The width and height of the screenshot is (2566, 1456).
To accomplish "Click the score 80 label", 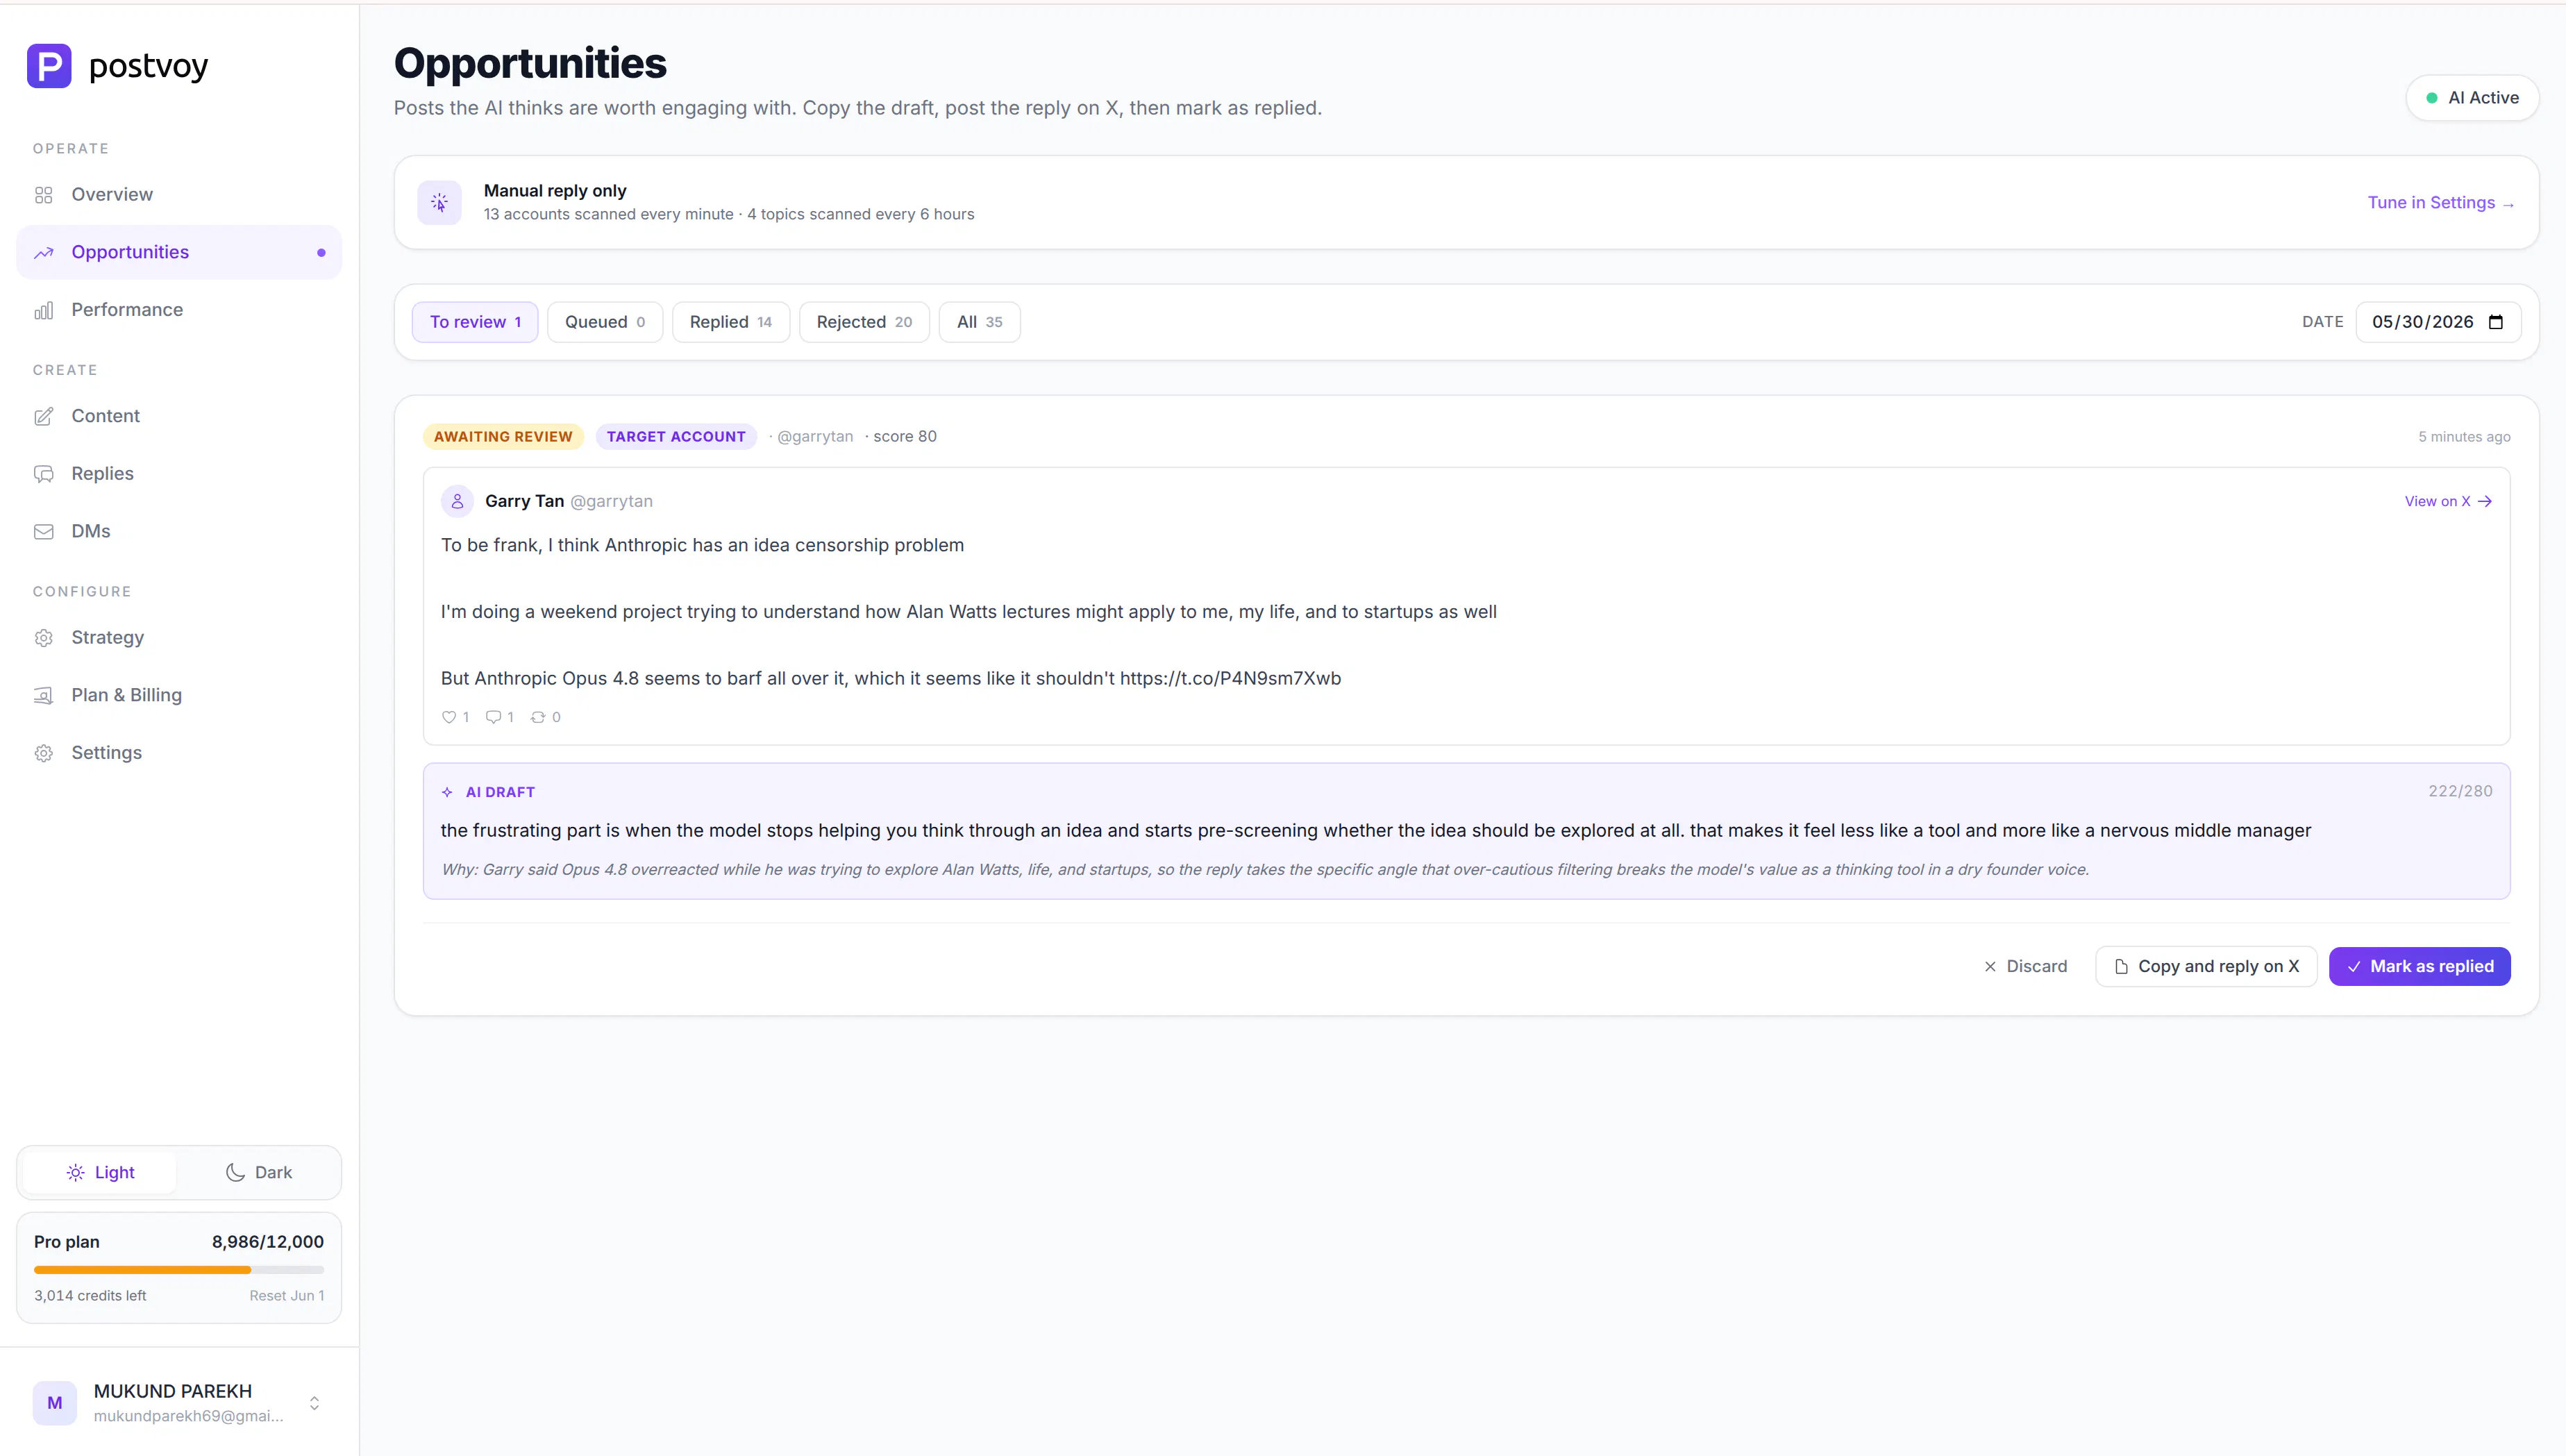I will click(x=905, y=437).
